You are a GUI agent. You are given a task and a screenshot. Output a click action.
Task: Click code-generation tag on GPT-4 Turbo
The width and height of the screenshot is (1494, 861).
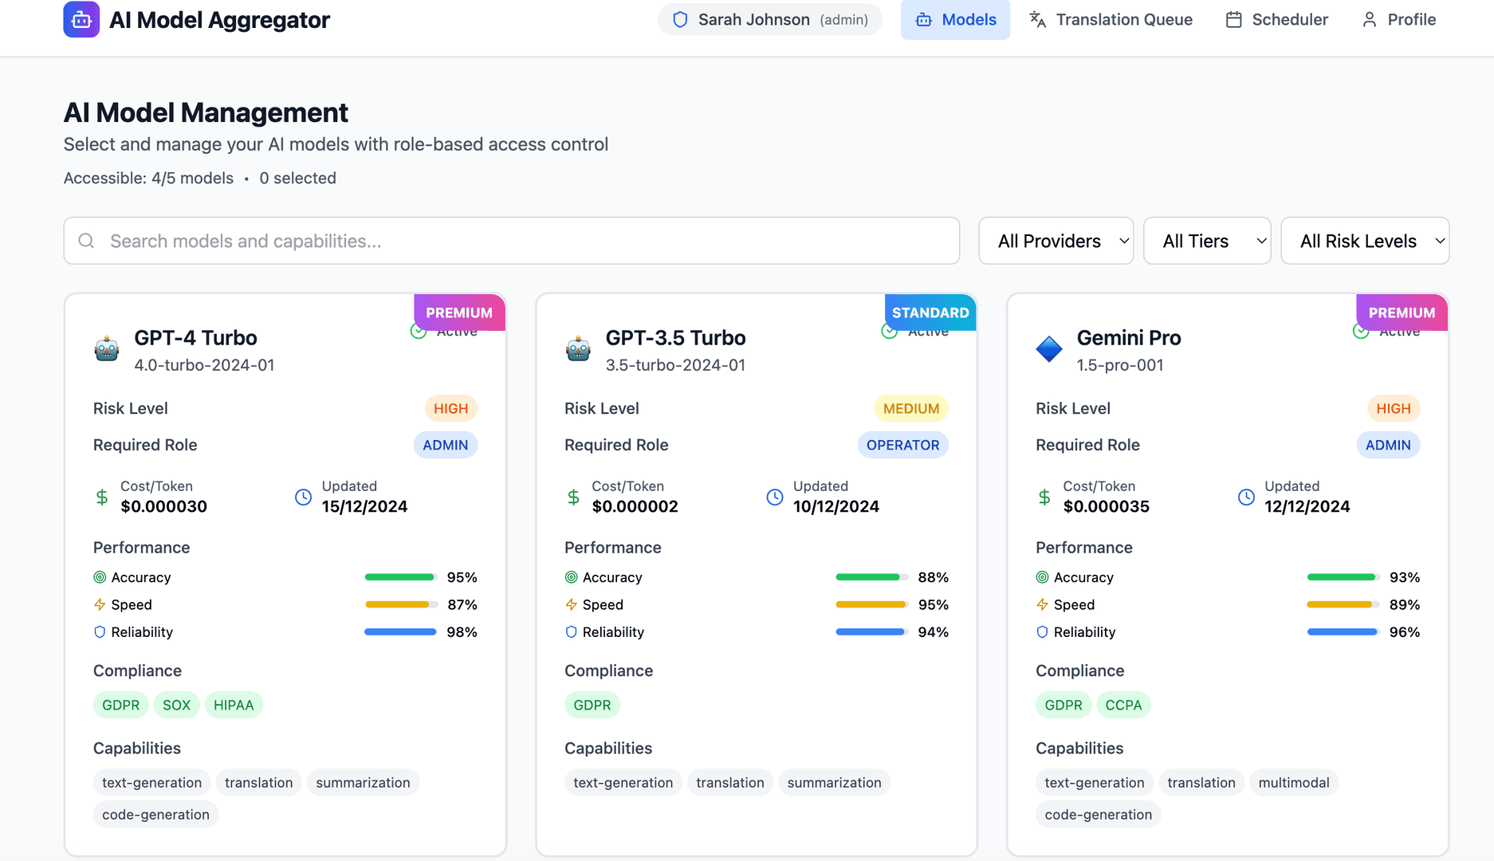tap(156, 815)
